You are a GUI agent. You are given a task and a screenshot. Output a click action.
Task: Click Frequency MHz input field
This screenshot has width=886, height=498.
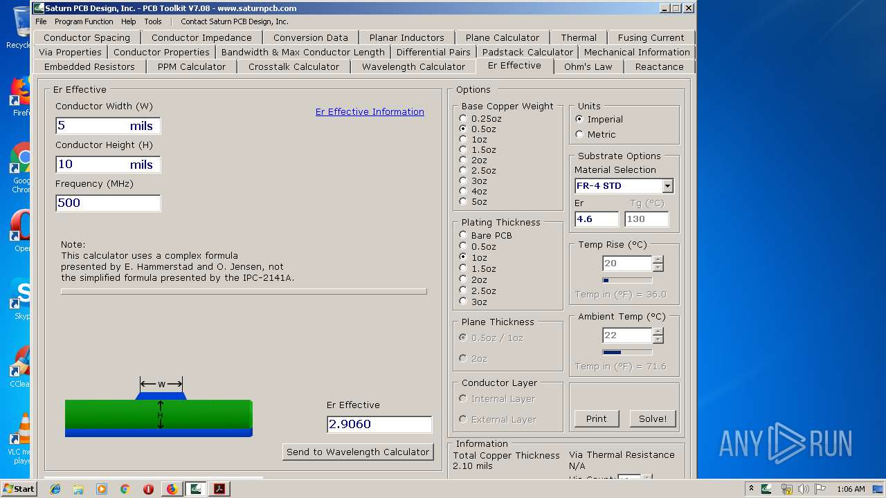108,203
